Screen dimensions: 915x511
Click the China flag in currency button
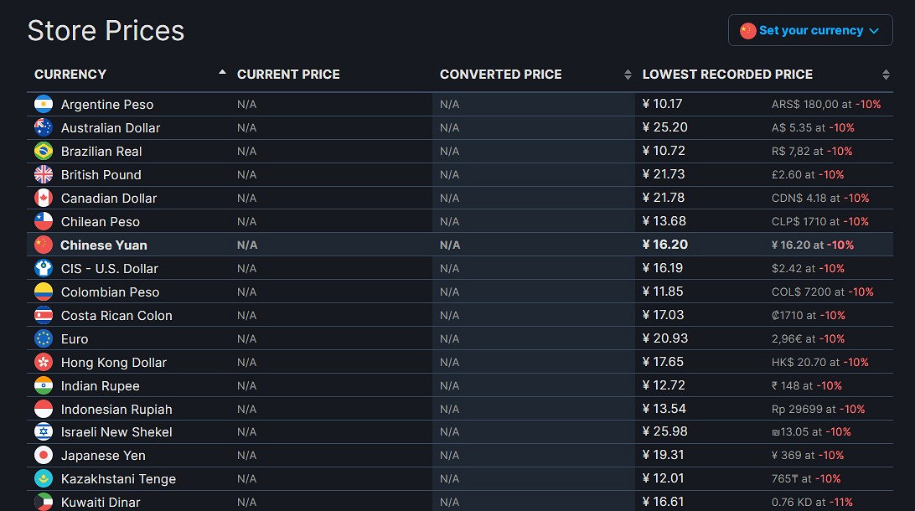748,31
